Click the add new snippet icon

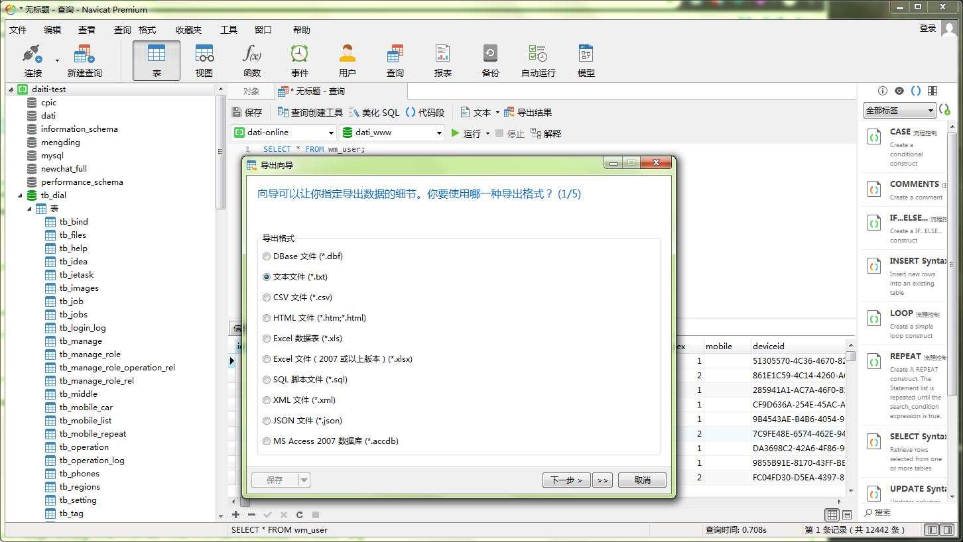coord(944,110)
